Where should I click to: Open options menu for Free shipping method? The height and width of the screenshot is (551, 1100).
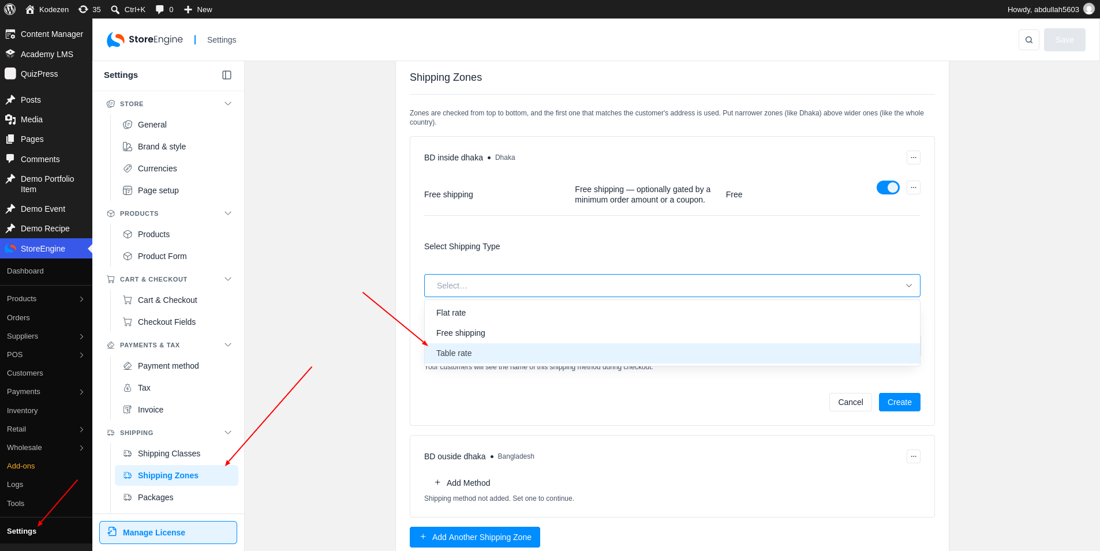[913, 188]
